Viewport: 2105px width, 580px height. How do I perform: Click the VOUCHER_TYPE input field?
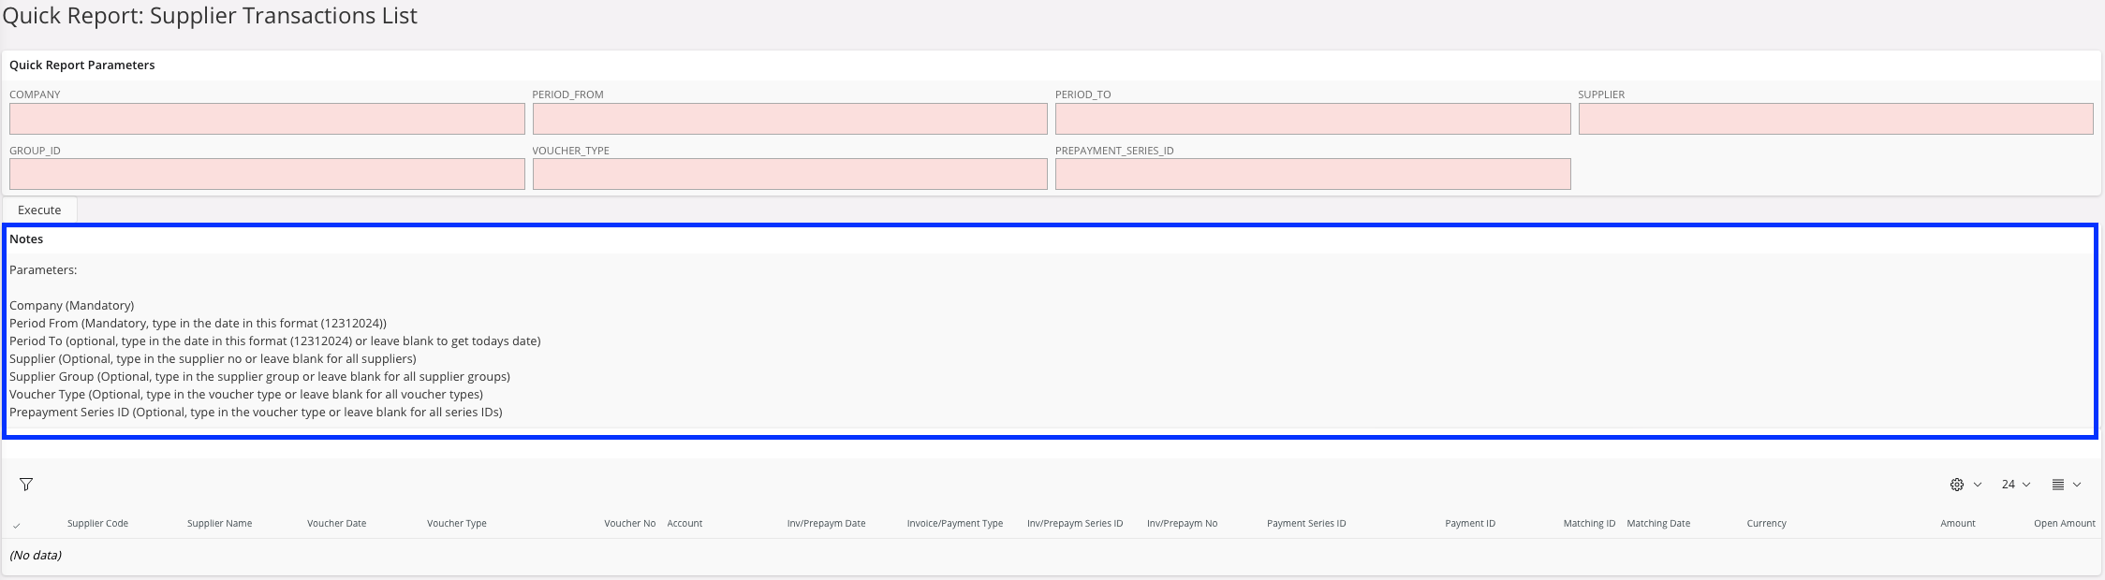(x=789, y=174)
